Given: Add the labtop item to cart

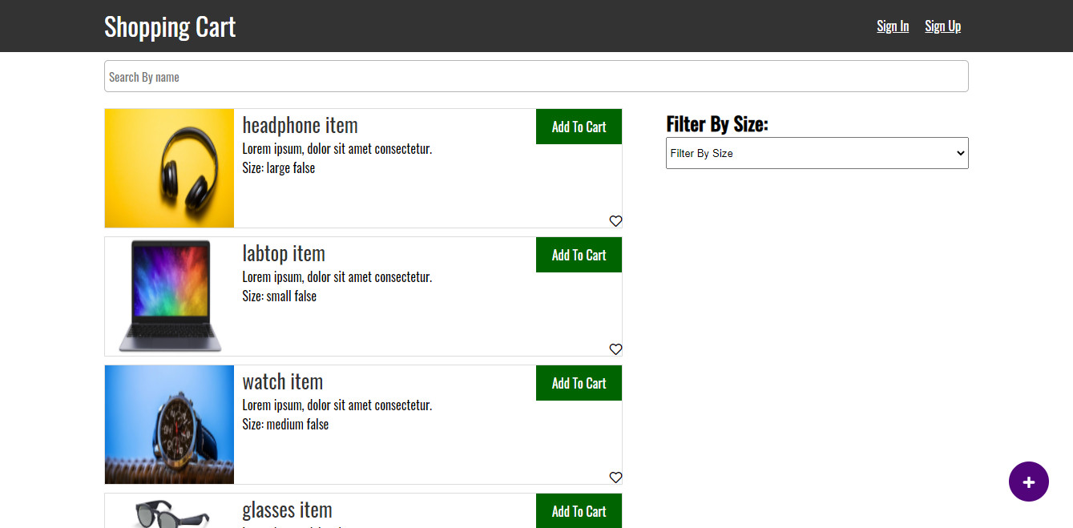Looking at the screenshot, I should click(x=579, y=255).
